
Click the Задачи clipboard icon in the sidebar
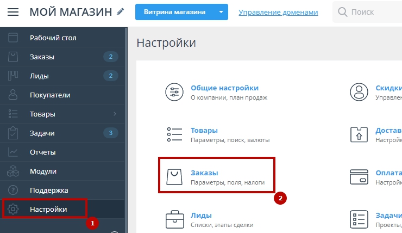pos(13,133)
